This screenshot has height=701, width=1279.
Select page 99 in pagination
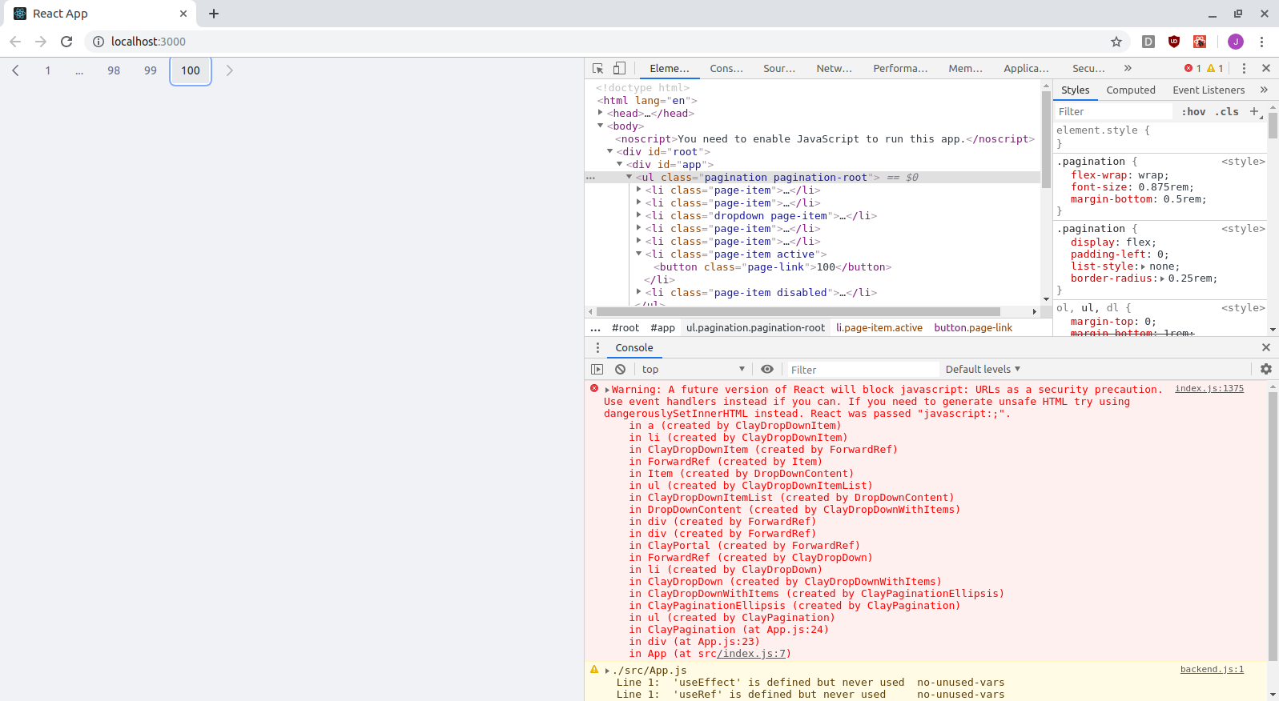[151, 70]
